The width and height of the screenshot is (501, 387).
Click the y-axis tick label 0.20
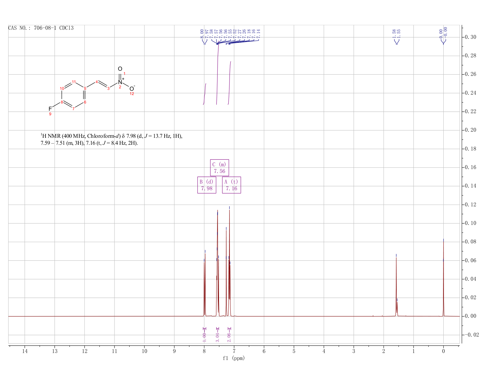(x=471, y=130)
